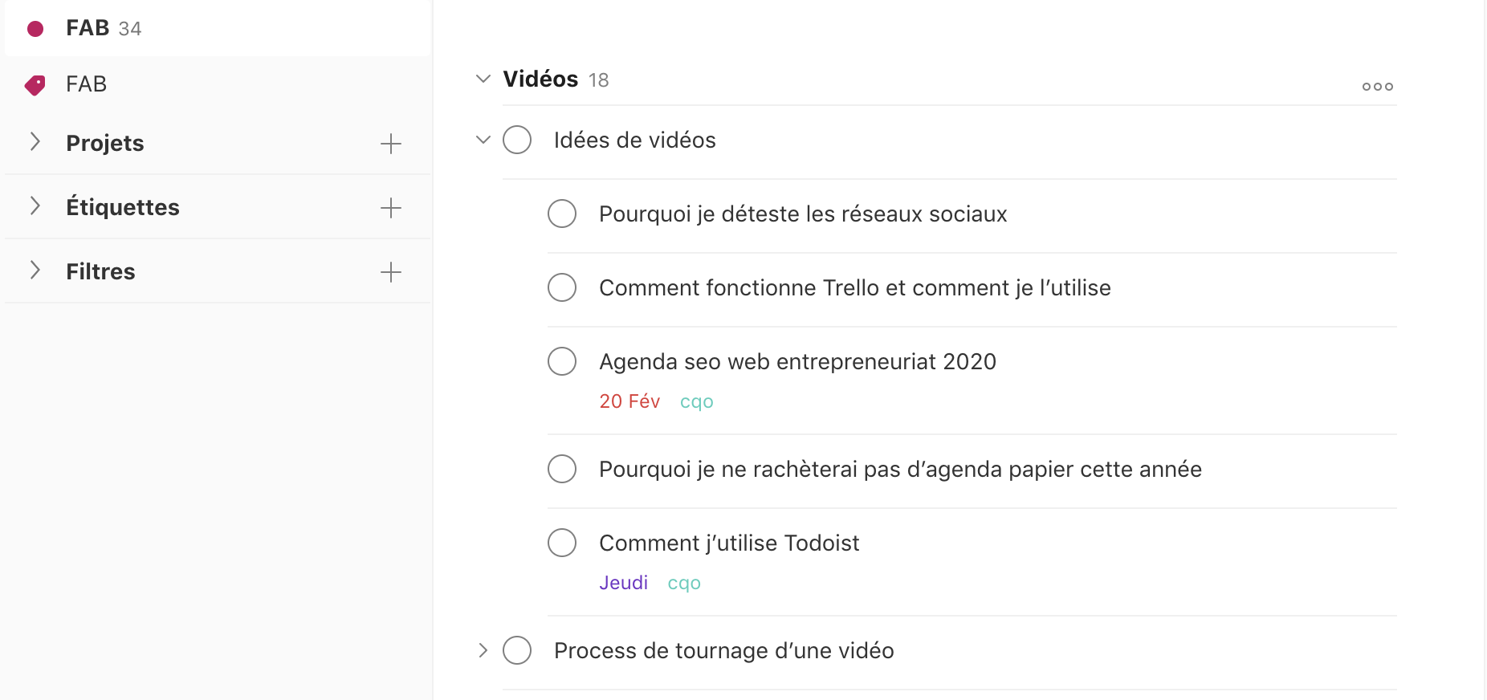The height and width of the screenshot is (700, 1487).
Task: Open the FAB project with red dot
Action: coord(218,28)
